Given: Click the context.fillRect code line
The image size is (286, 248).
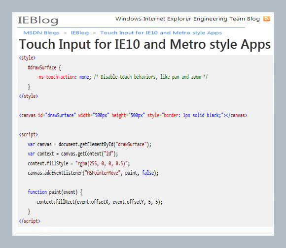Looking at the screenshot, I should pyautogui.click(x=100, y=202).
